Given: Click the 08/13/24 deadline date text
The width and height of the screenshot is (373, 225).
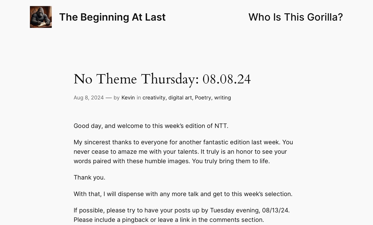Looking at the screenshot, I should click(275, 210).
